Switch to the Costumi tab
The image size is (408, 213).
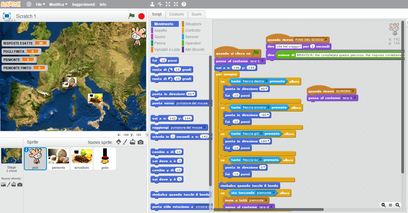[x=176, y=14]
